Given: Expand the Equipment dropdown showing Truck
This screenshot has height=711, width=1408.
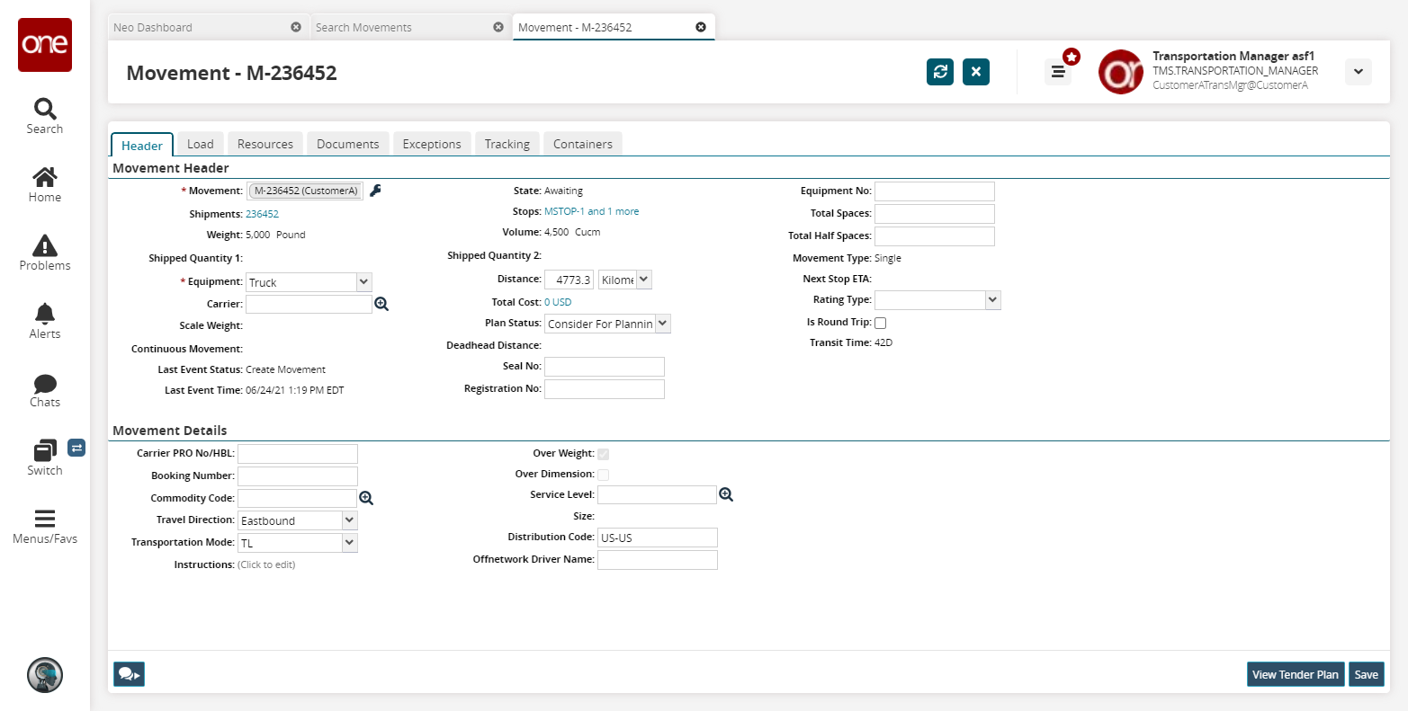Looking at the screenshot, I should coord(363,282).
